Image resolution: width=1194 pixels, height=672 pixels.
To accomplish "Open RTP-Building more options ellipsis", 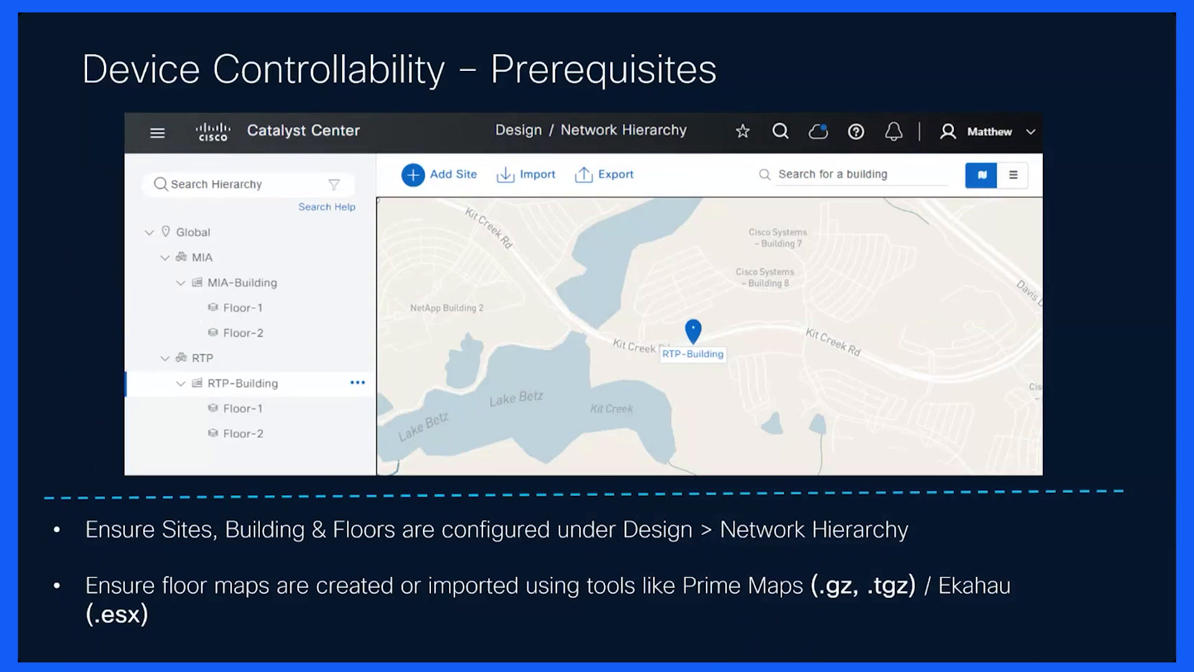I will point(358,383).
